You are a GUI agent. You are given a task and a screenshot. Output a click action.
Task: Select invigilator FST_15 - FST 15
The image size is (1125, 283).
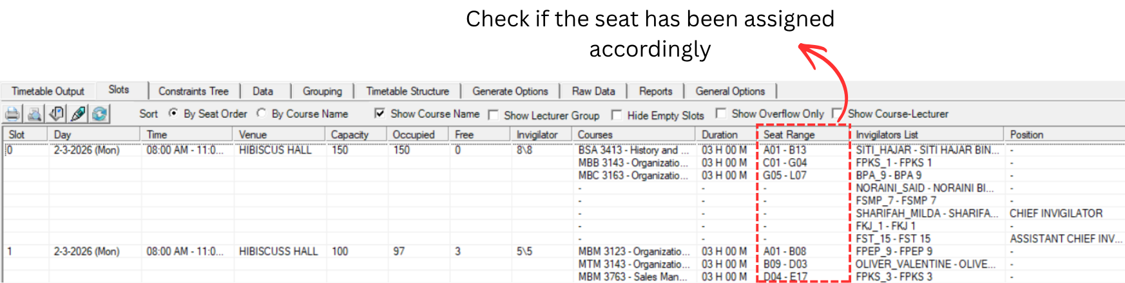893,239
